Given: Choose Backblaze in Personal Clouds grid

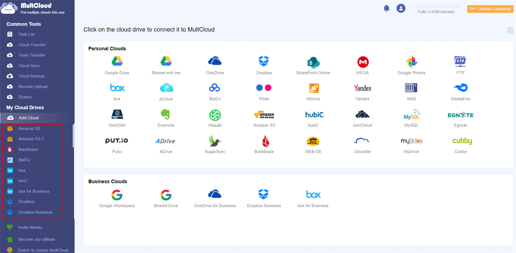Looking at the screenshot, I should pyautogui.click(x=264, y=144).
